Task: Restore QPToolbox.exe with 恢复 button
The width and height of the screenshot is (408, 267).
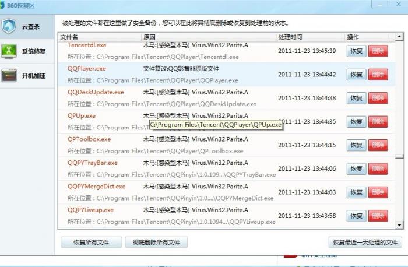Action: [356, 145]
